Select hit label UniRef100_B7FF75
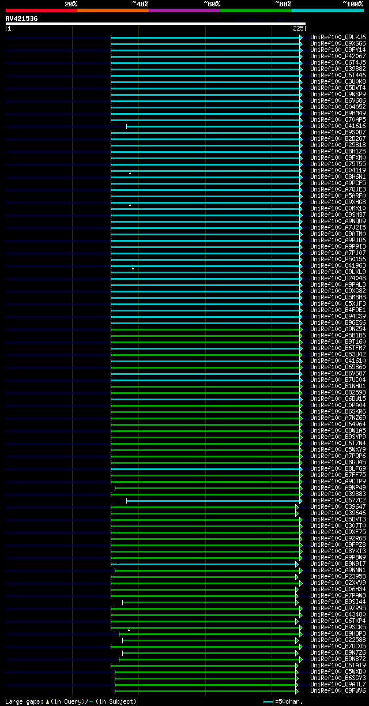369x706 pixels. click(x=338, y=475)
